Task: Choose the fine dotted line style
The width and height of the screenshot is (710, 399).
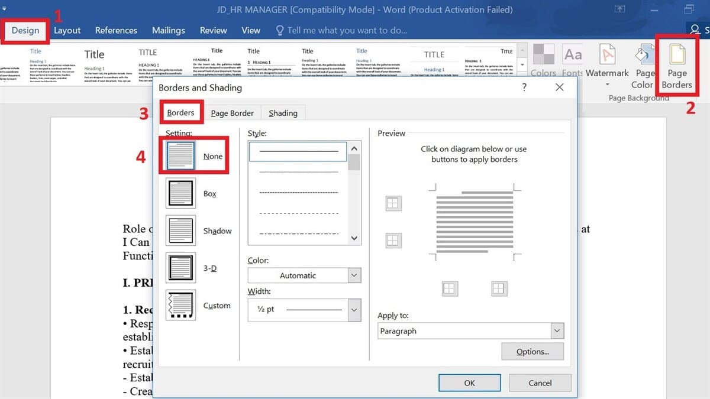Action: 298,172
